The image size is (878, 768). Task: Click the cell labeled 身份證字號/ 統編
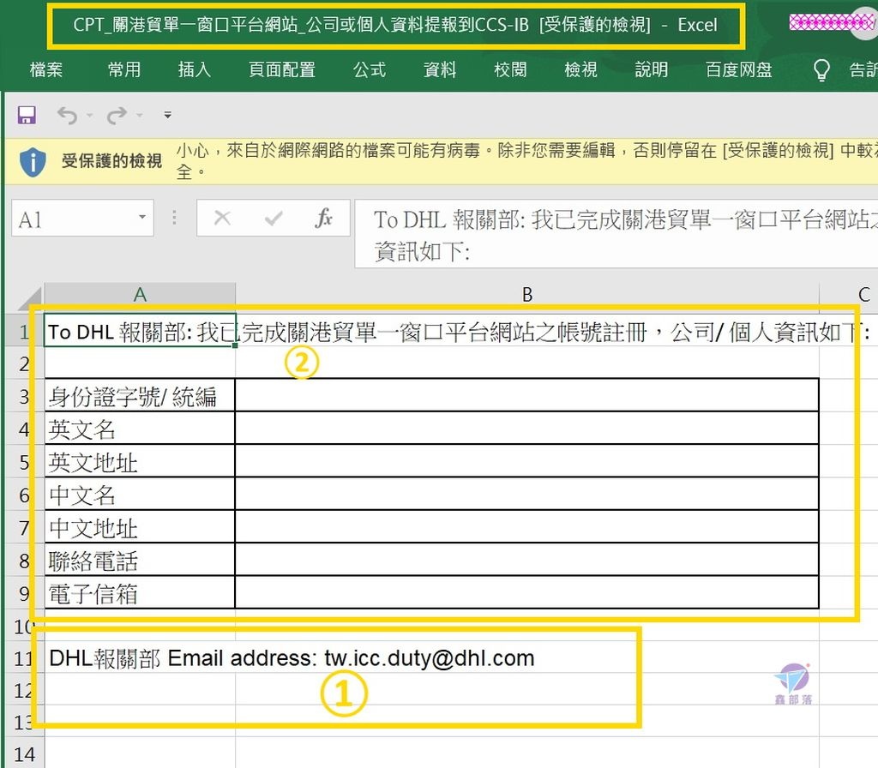[140, 396]
